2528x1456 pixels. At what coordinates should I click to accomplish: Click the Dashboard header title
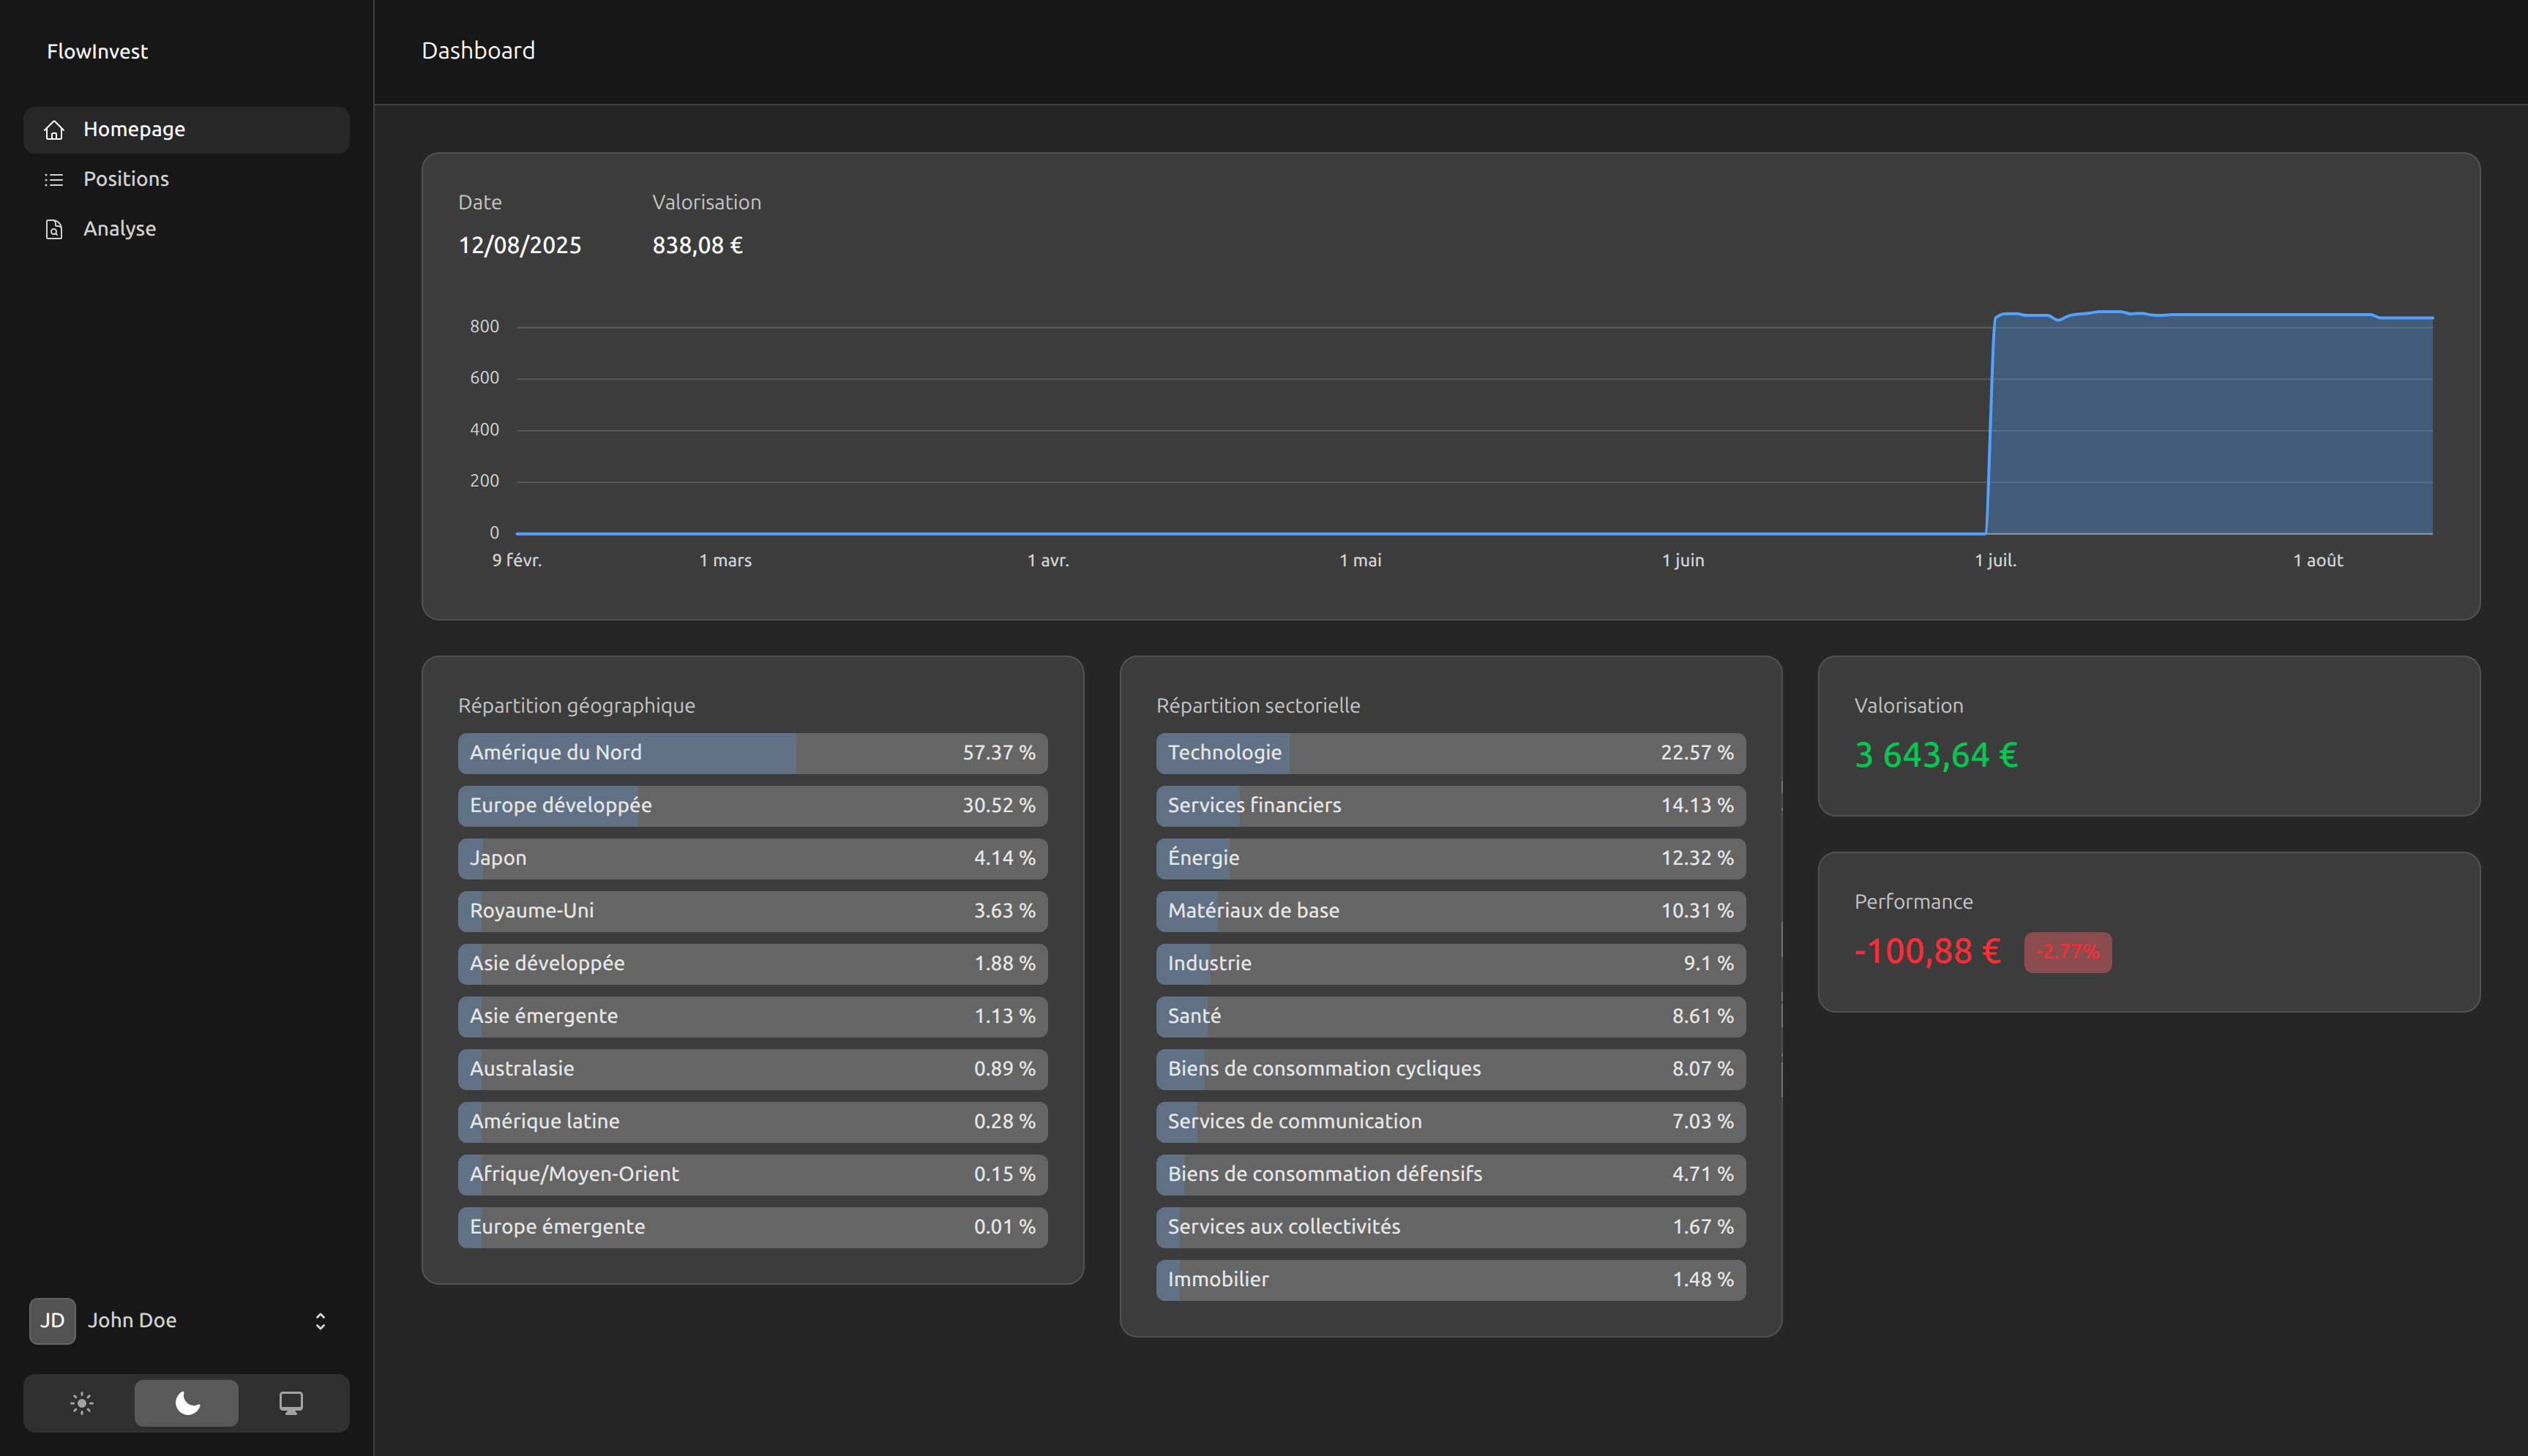click(x=478, y=51)
